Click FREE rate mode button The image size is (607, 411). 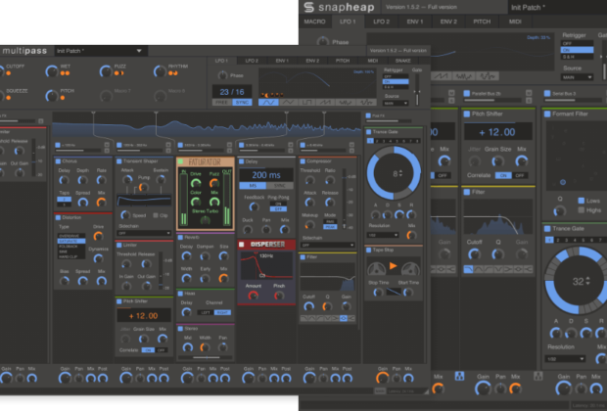[x=221, y=102]
